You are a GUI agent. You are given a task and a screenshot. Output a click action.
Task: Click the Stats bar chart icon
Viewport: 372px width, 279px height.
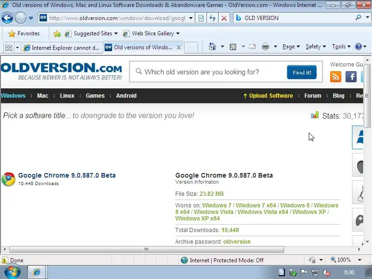[x=315, y=115]
